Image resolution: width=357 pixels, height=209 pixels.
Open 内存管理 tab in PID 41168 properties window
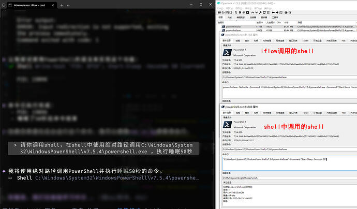(267, 40)
